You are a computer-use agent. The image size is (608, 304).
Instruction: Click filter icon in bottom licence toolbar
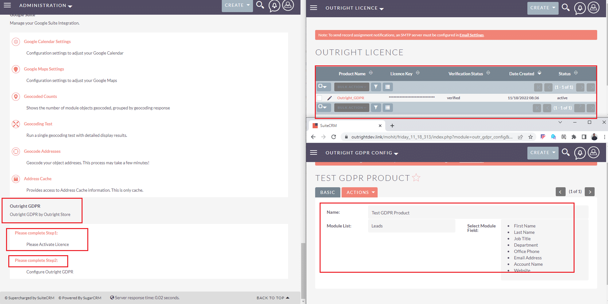[376, 108]
